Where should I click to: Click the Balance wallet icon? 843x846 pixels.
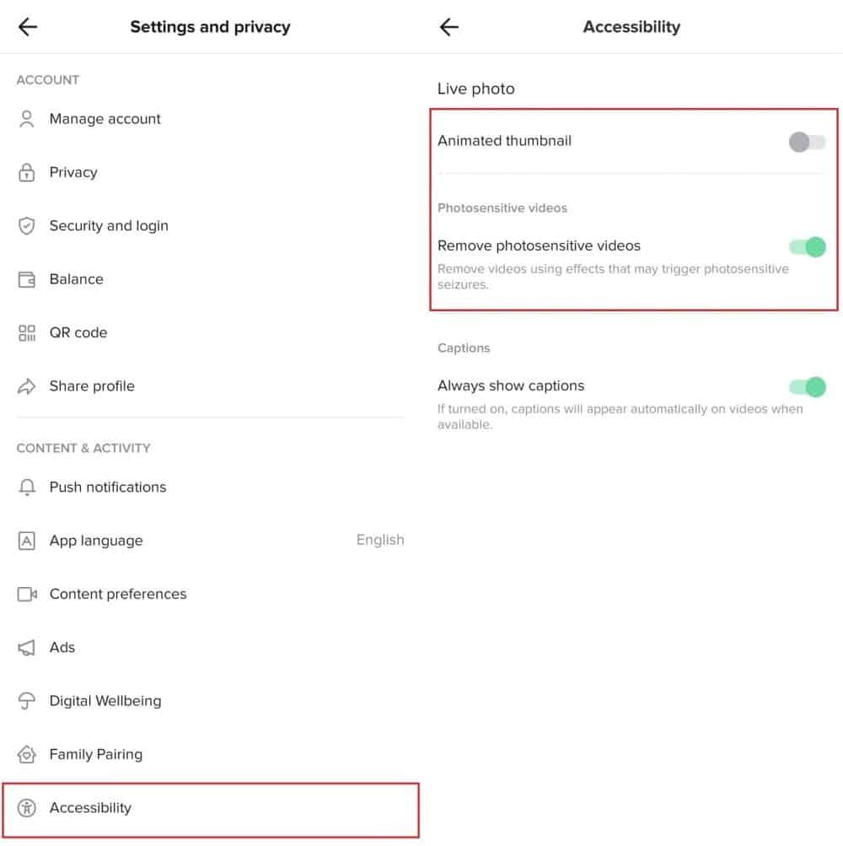[x=27, y=280]
